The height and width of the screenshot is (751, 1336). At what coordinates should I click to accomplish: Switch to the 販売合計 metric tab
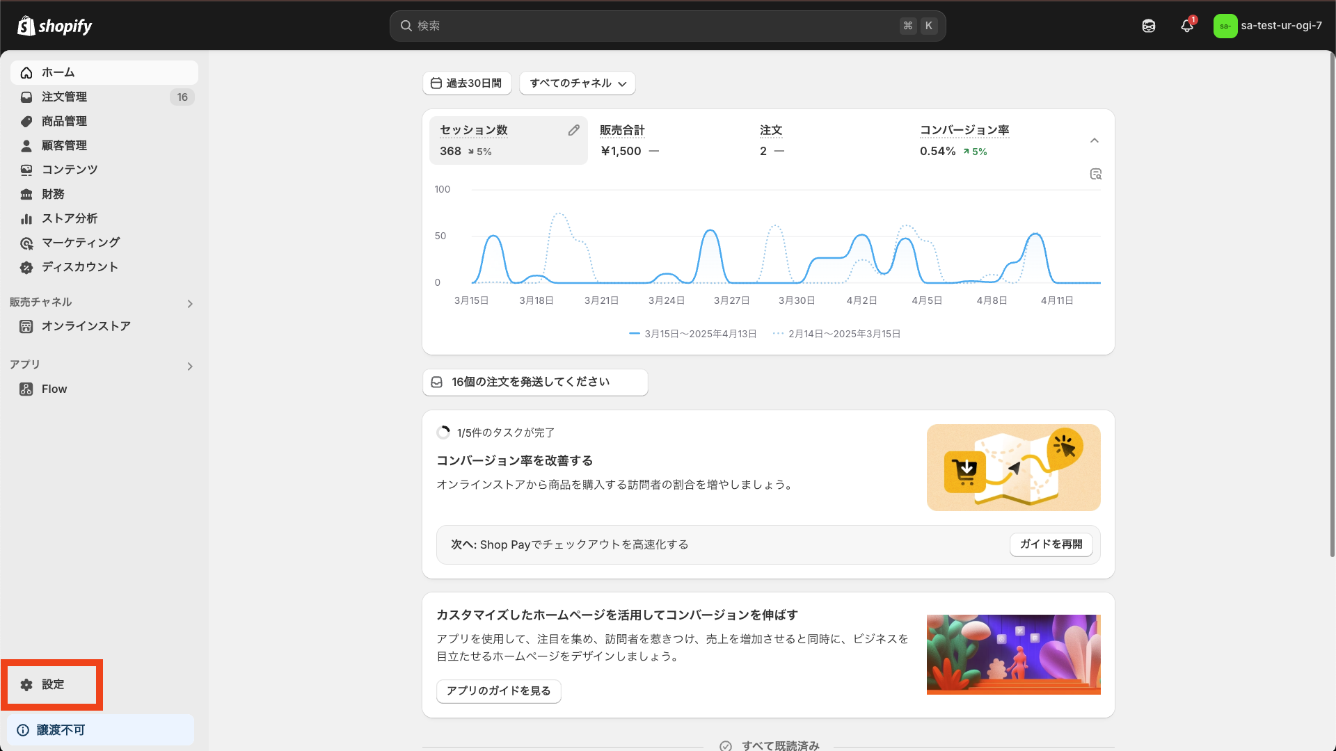pos(623,140)
